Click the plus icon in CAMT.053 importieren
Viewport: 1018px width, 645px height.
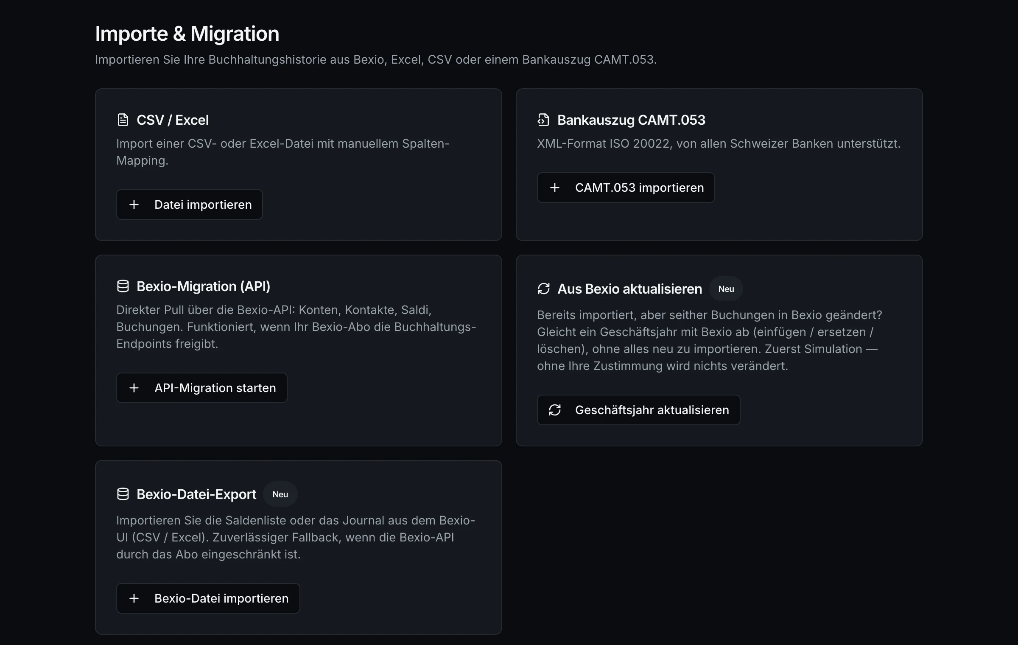(555, 188)
